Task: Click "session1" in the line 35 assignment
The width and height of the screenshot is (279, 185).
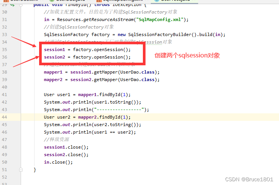Action: click(55, 50)
